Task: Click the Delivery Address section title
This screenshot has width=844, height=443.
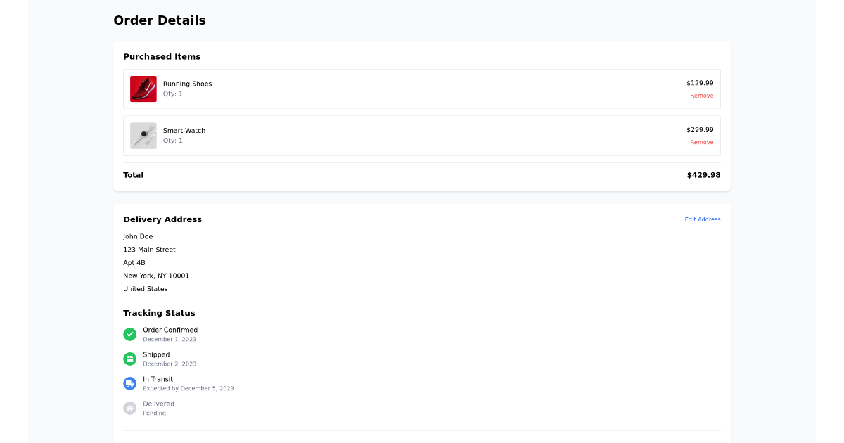Action: click(x=162, y=219)
